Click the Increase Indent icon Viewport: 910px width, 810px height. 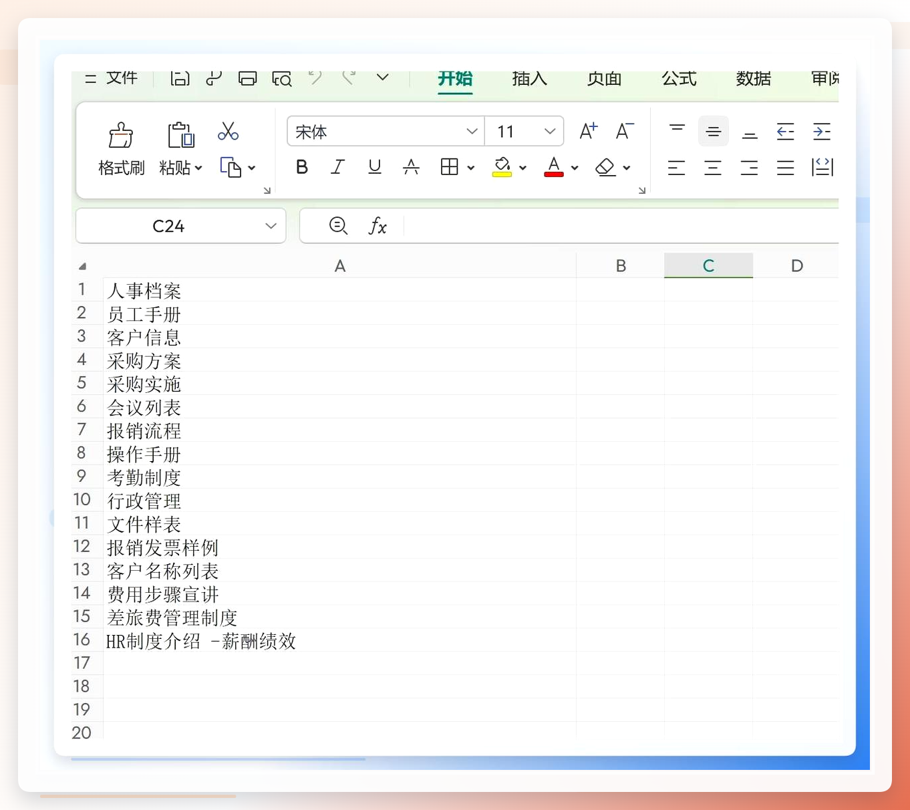pos(822,131)
